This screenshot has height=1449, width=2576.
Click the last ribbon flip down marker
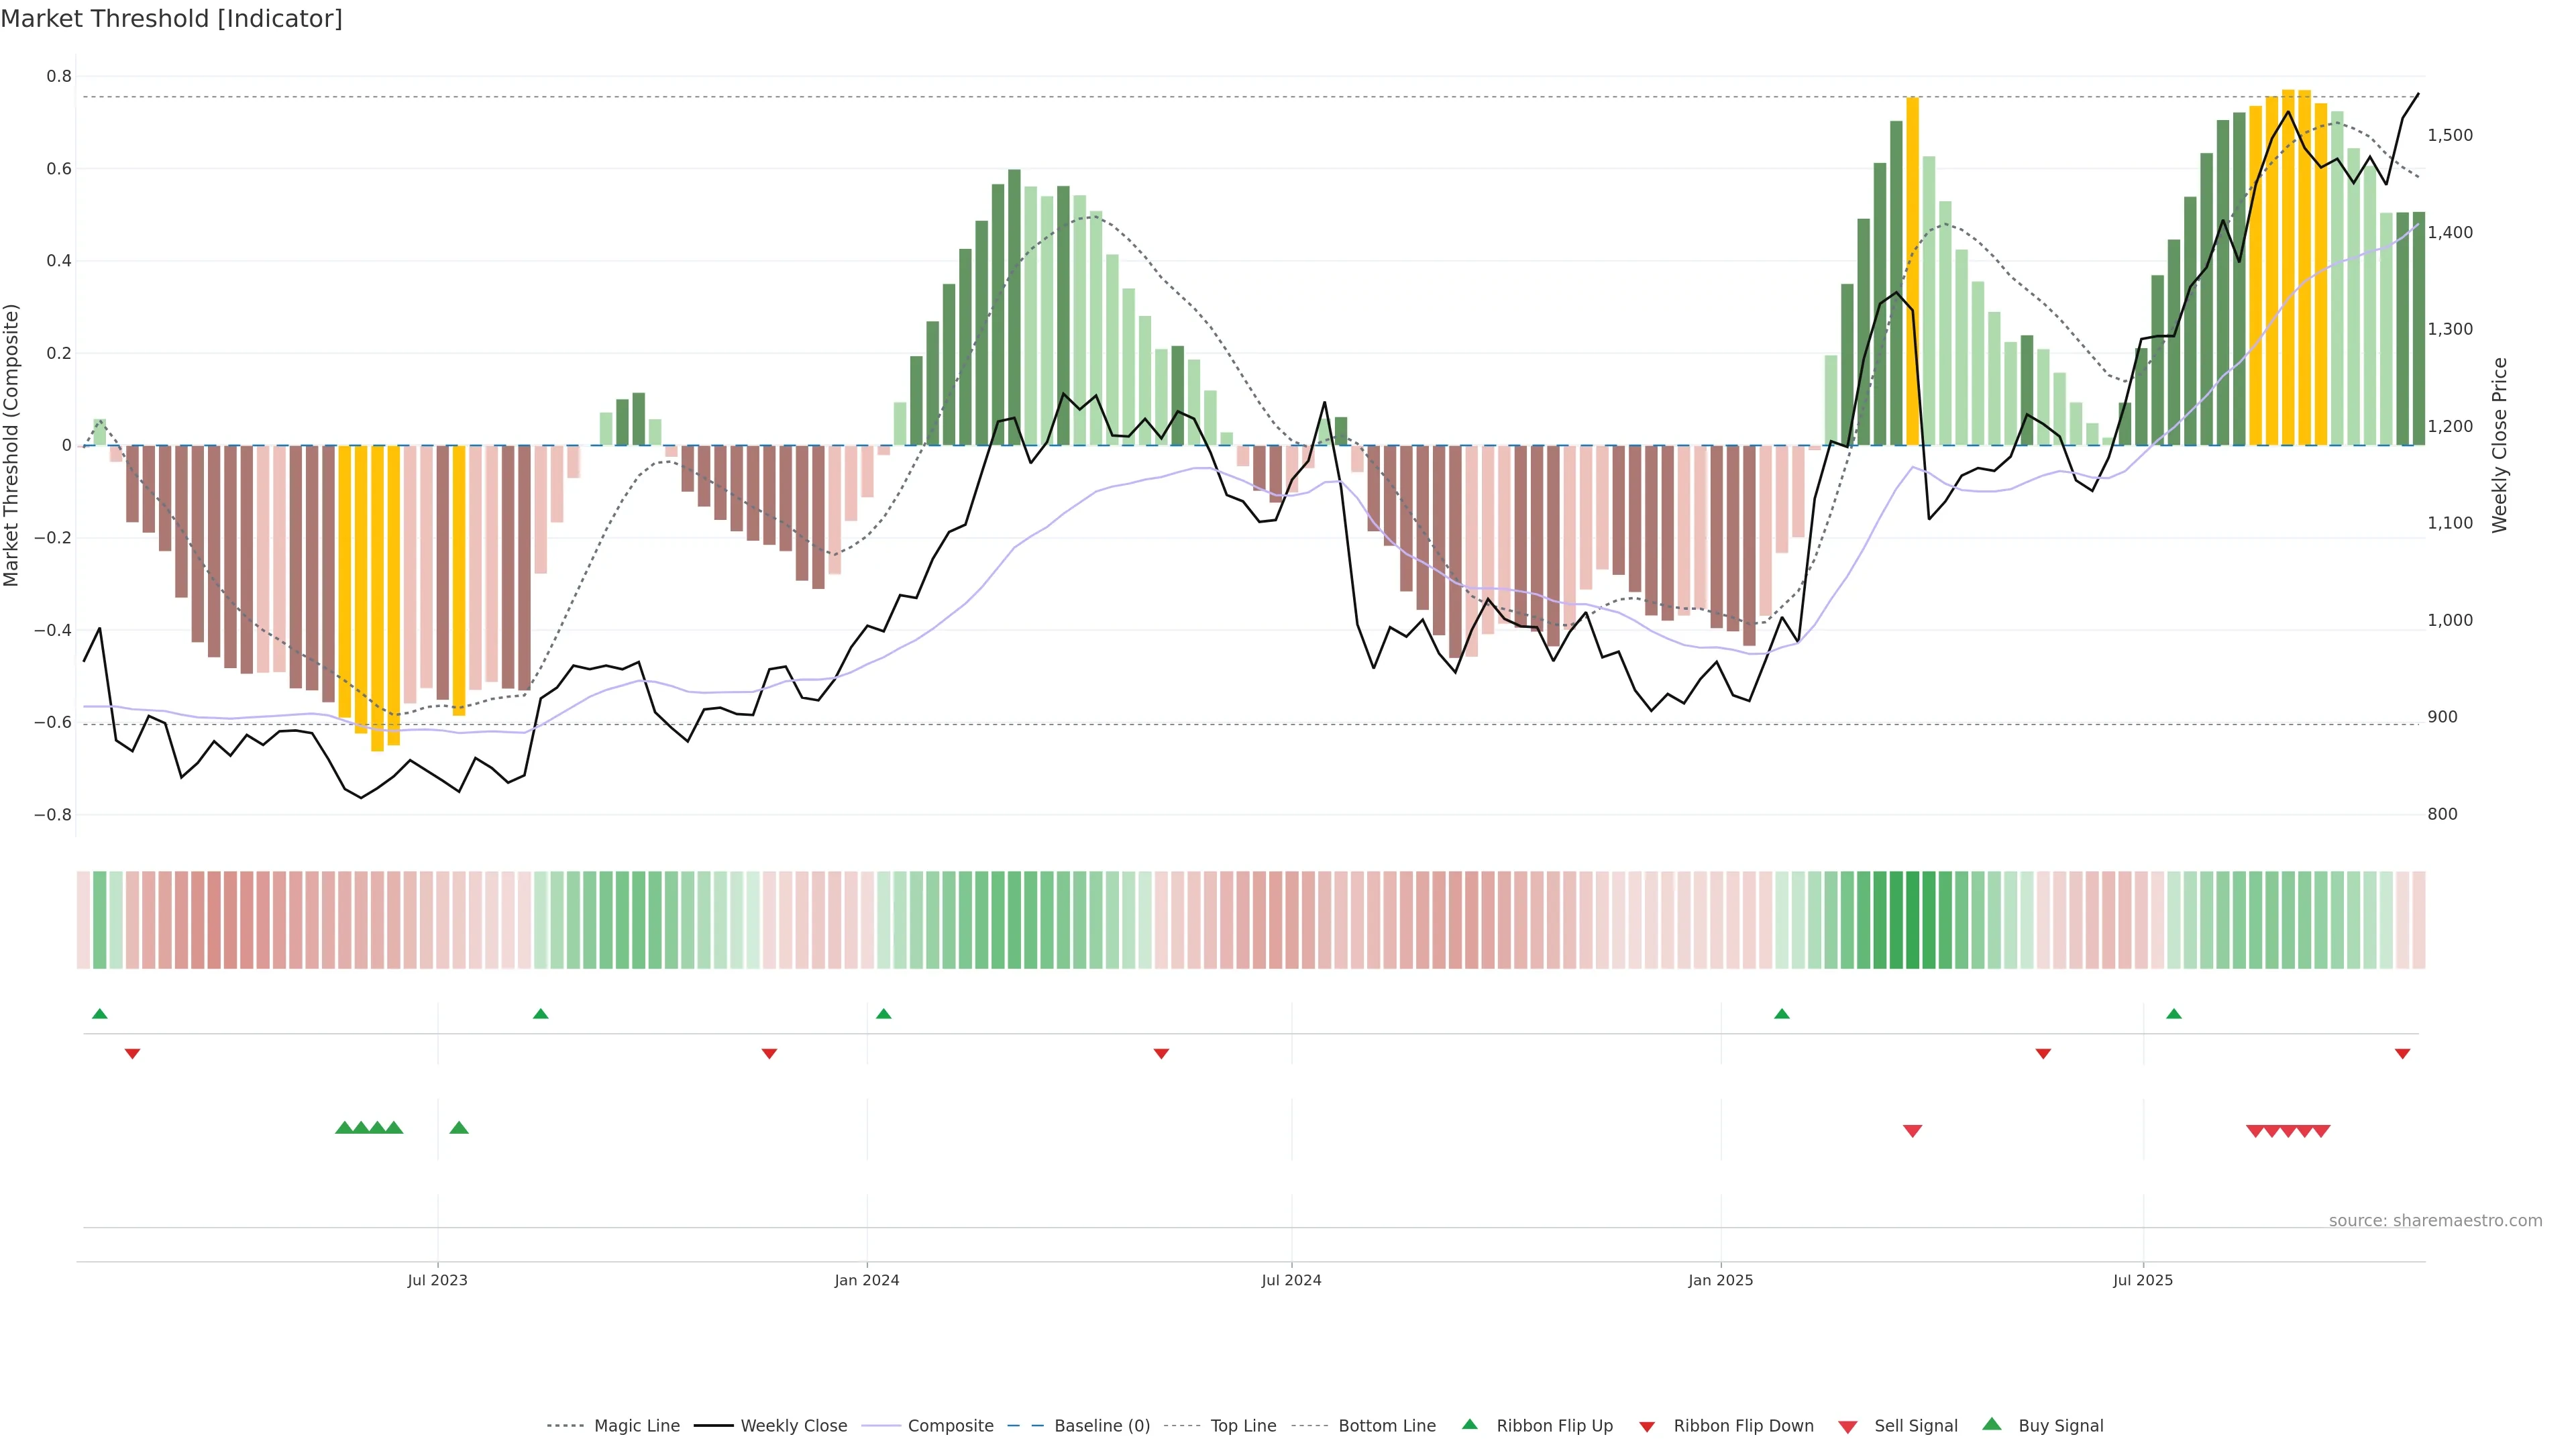pos(2402,1054)
